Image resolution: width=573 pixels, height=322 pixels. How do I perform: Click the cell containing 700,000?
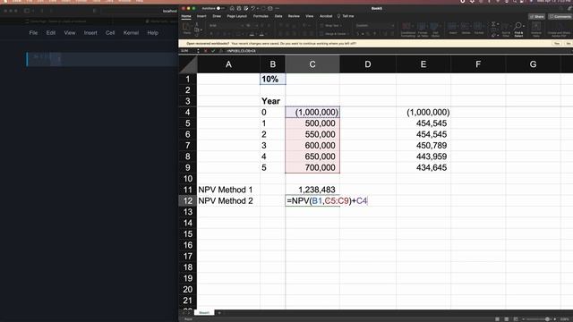point(312,167)
